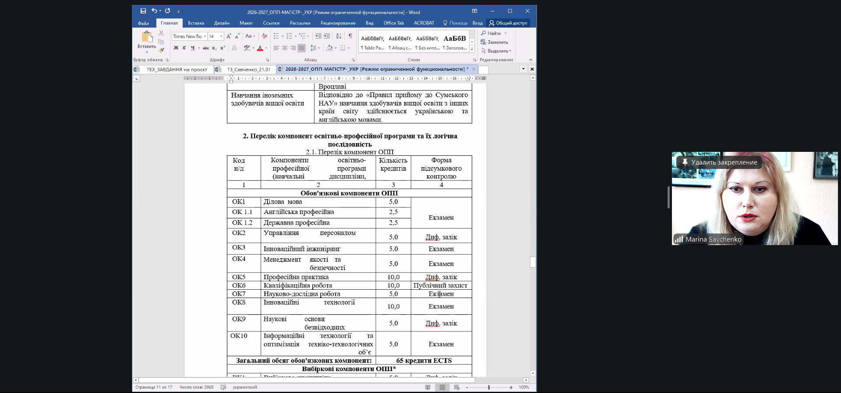Expand the font size 14 dropdown
841x393 pixels.
[x=221, y=36]
